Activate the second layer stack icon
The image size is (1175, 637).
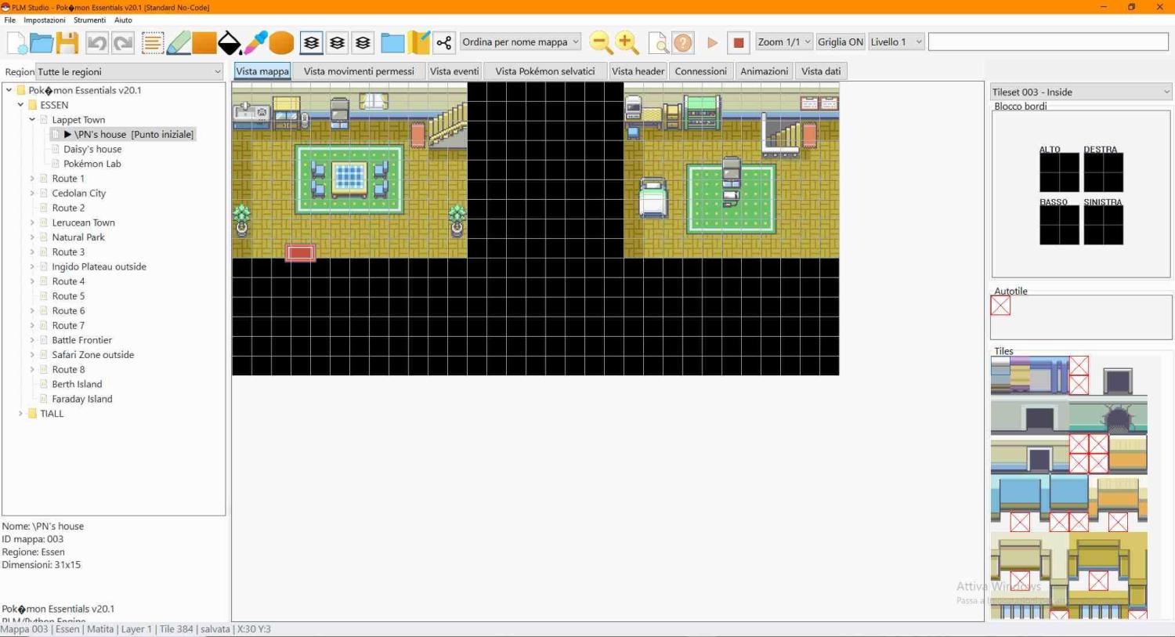pyautogui.click(x=337, y=42)
